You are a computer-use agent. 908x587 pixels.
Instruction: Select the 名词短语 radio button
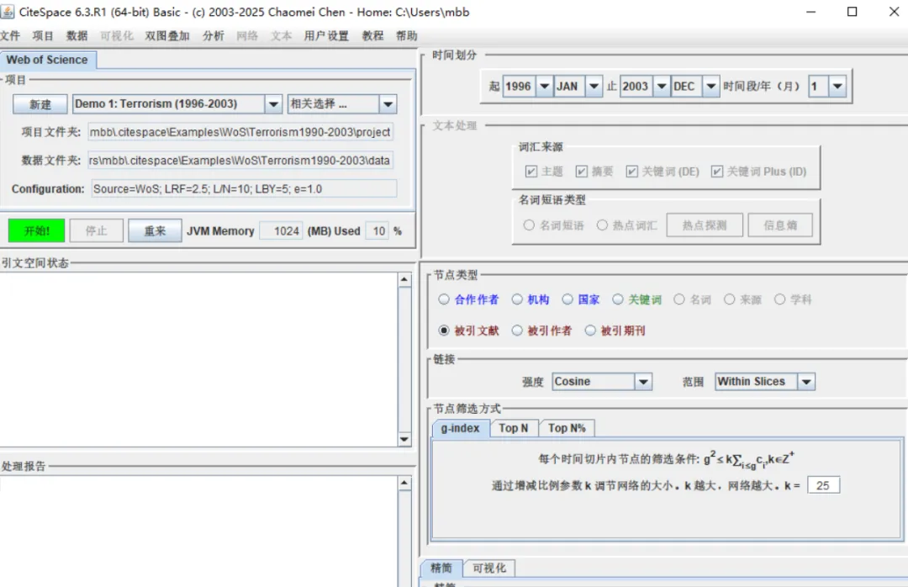click(x=529, y=225)
